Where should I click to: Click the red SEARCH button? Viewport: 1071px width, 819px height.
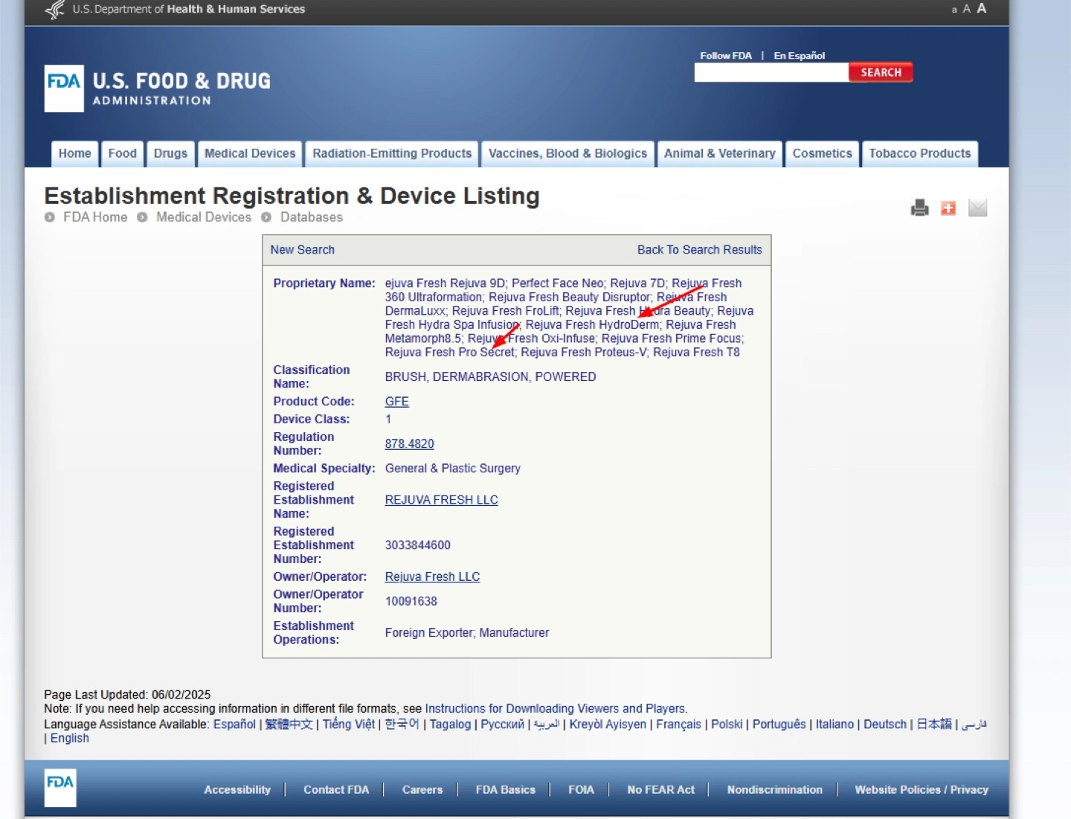coord(881,72)
